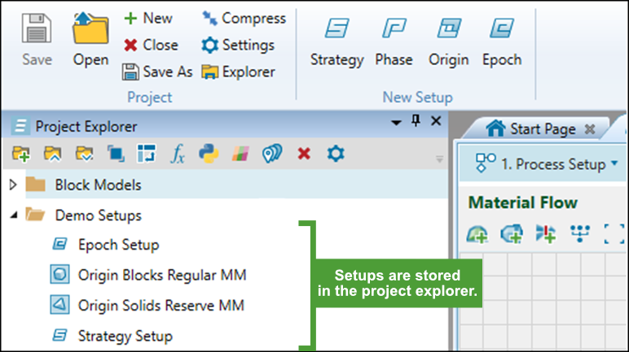This screenshot has height=352, width=629.
Task: Open project Settings in the ribbon
Action: pos(238,46)
